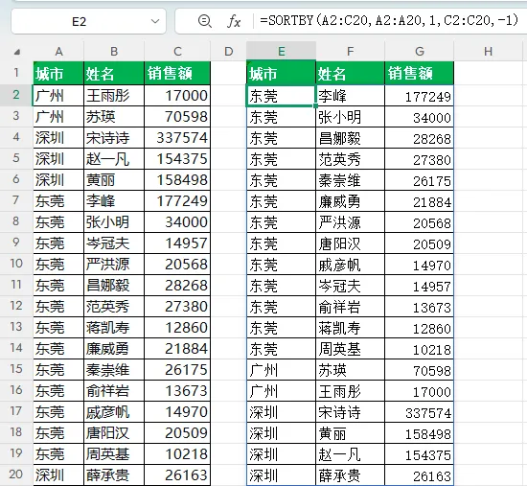The width and height of the screenshot is (527, 486).
Task: Click cell B18 containing 唐阳汉
Action: click(114, 433)
